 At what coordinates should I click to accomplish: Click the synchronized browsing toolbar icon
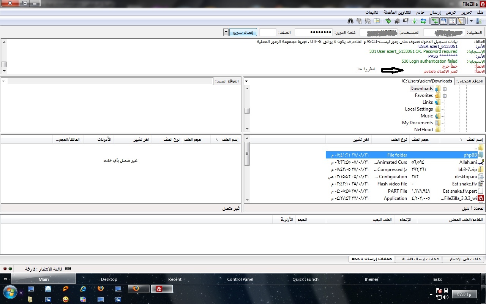pyautogui.click(x=359, y=21)
